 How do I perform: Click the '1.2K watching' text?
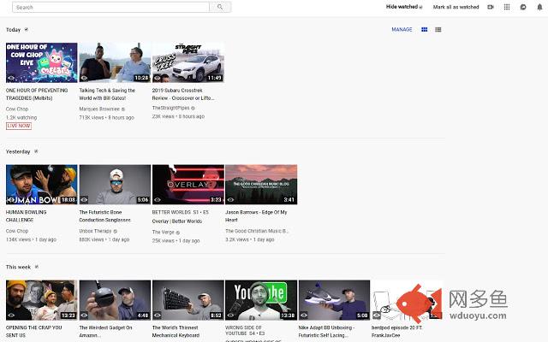pos(21,118)
